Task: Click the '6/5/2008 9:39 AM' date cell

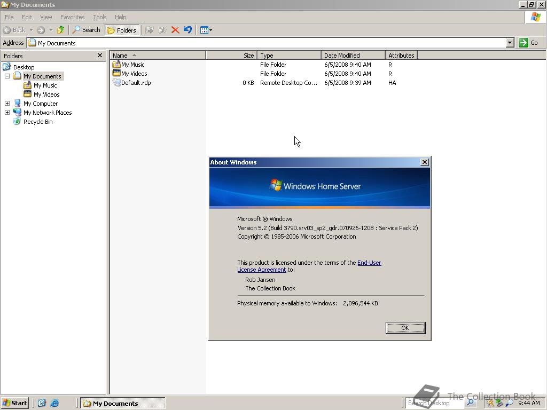Action: coord(347,83)
